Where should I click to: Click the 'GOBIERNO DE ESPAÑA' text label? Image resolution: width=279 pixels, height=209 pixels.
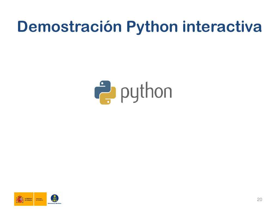pyautogui.click(x=28, y=199)
